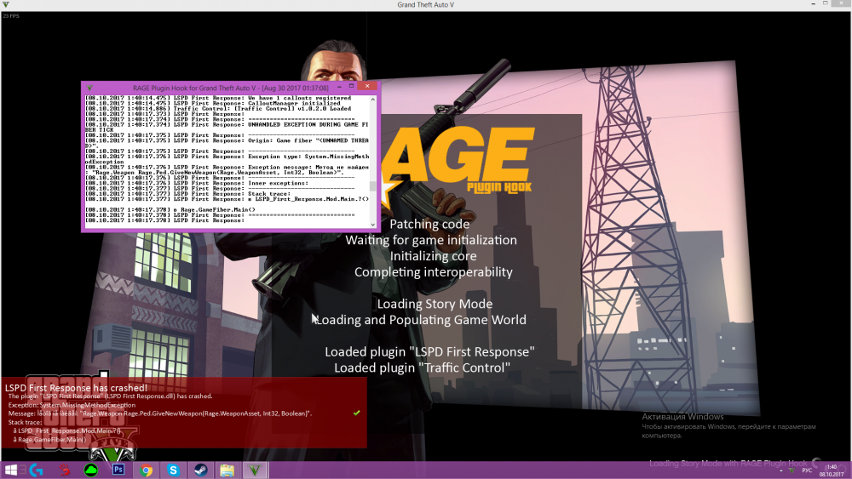Image resolution: width=852 pixels, height=479 pixels.
Task: Click the console scrollbar up arrow
Action: pos(373,100)
